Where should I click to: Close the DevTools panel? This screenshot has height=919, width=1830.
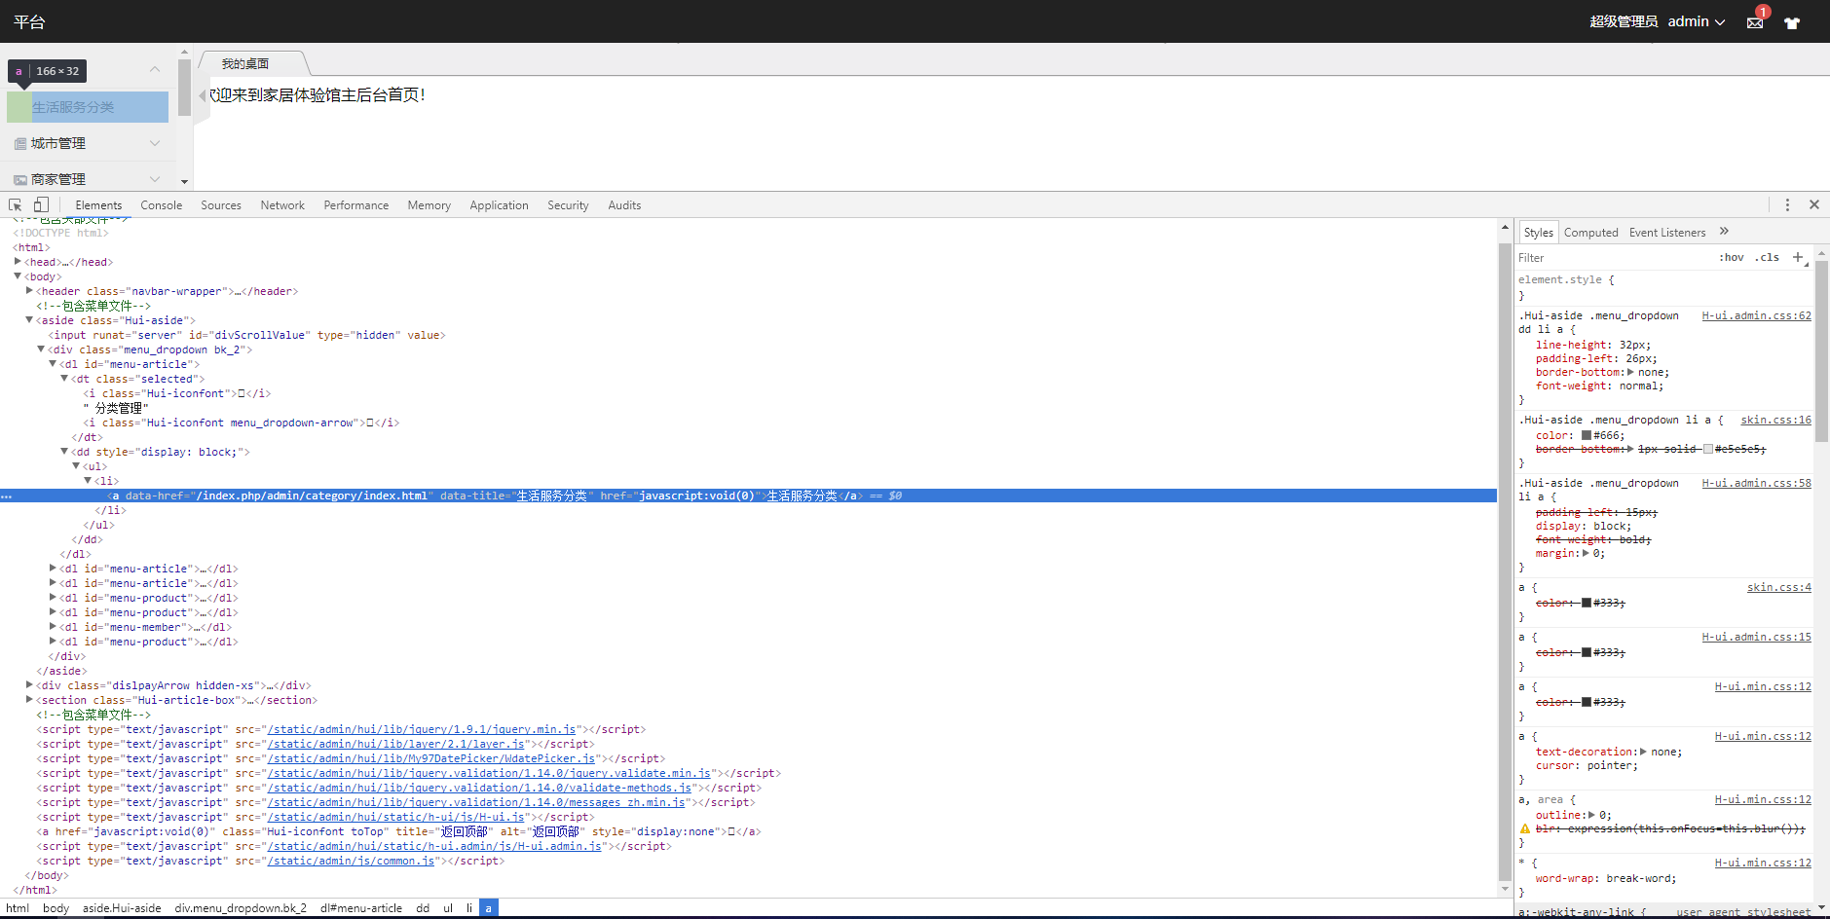[1814, 204]
